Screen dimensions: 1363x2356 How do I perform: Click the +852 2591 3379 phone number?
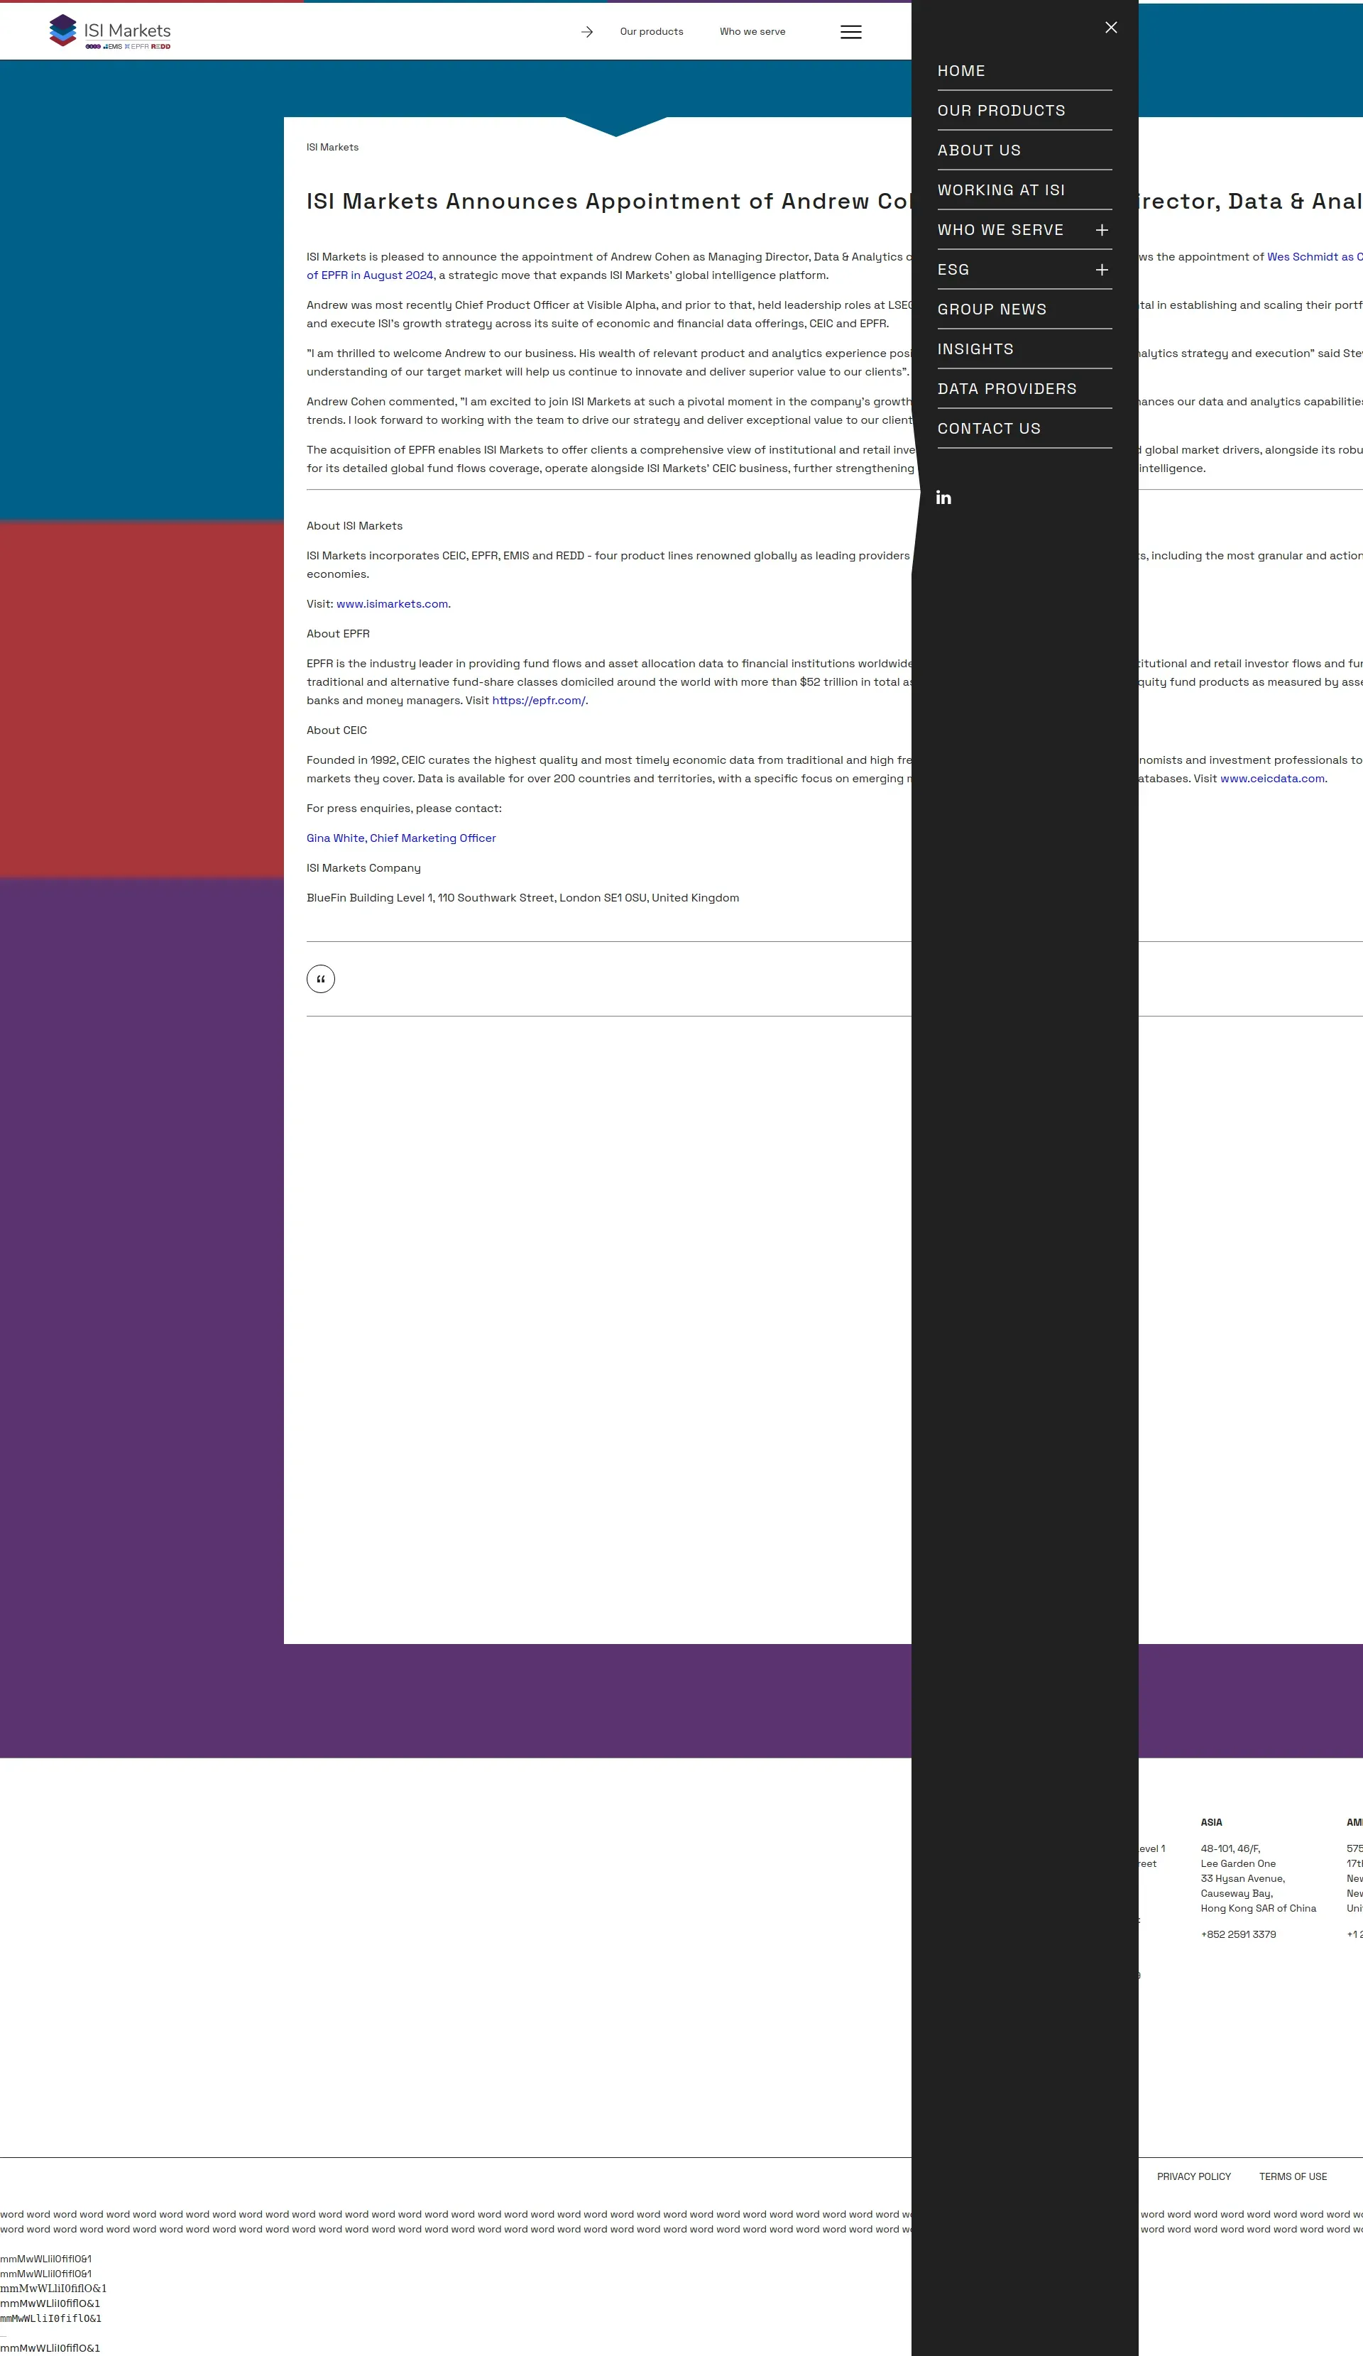tap(1238, 1934)
